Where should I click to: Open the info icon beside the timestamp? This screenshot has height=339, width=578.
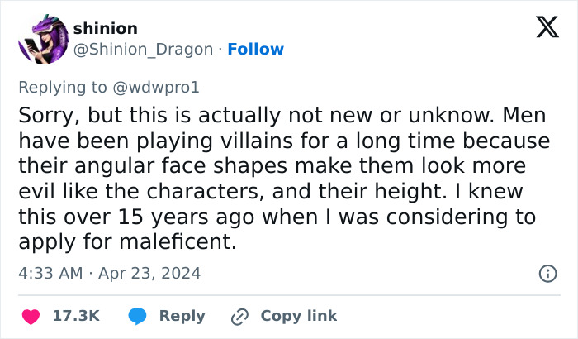click(x=547, y=273)
